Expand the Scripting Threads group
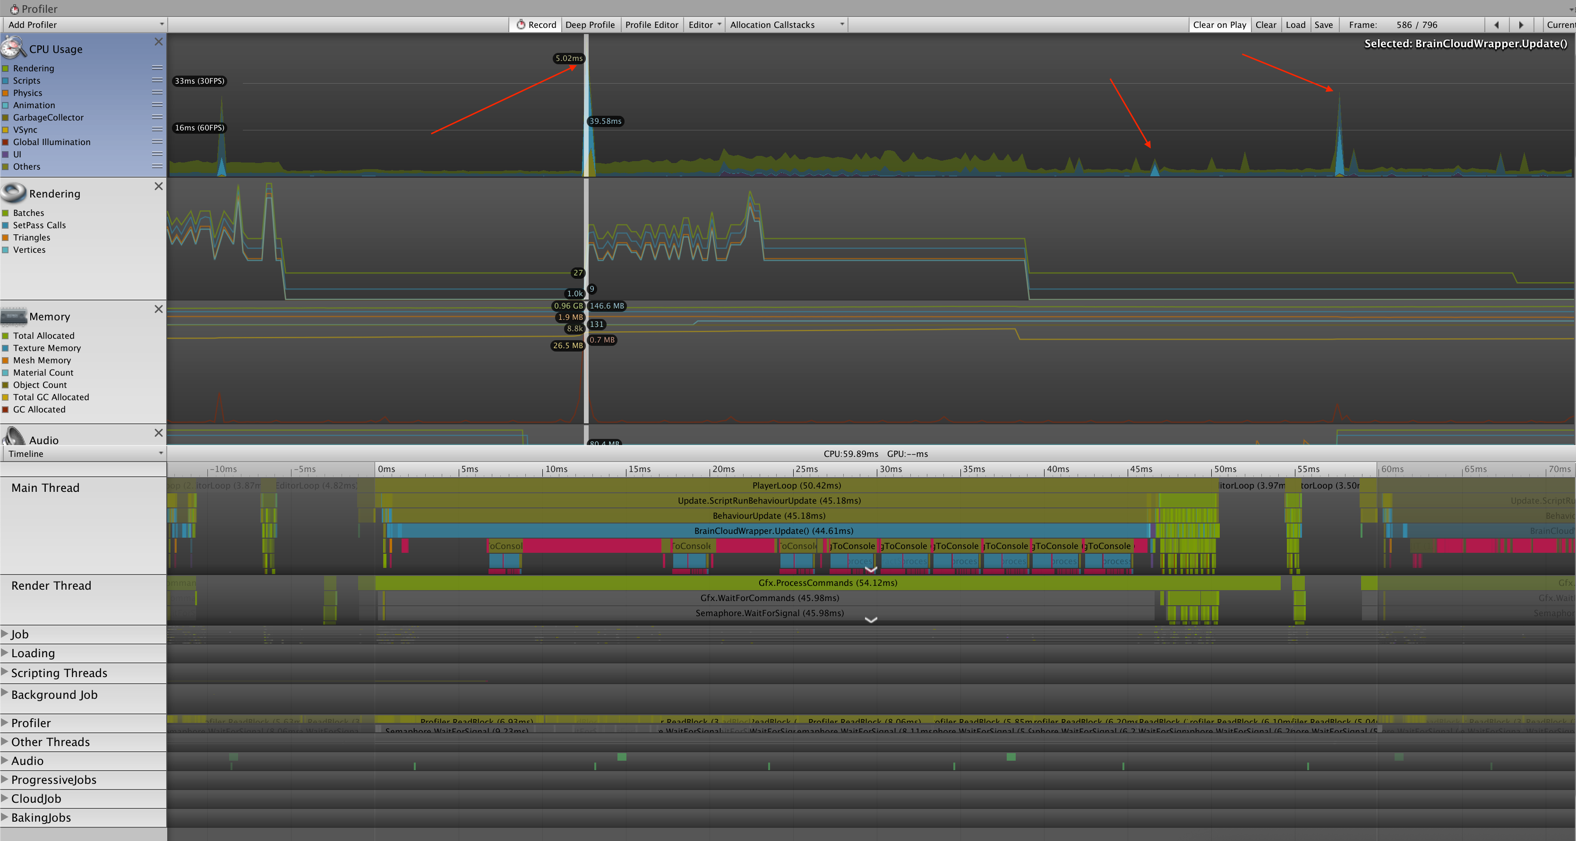Viewport: 1576px width, 841px height. point(5,671)
